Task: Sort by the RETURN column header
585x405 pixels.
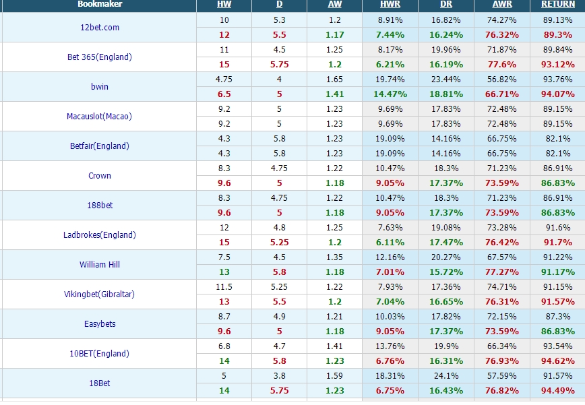Action: coord(558,4)
